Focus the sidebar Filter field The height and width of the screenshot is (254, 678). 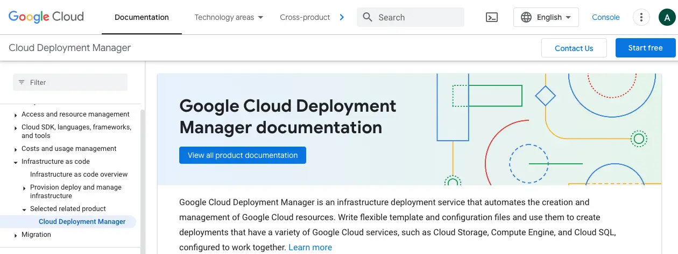70,82
